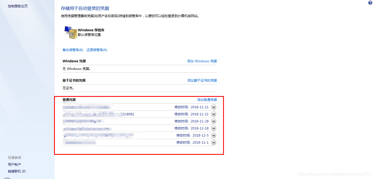Click 还原保管库(R) link

click(97, 50)
